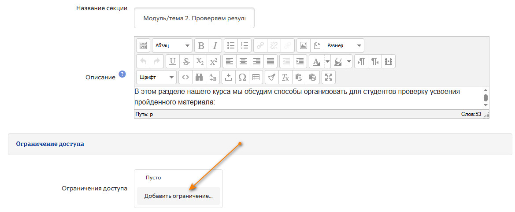Toggle fullscreen editor mode
The image size is (515, 212).
[x=329, y=77]
